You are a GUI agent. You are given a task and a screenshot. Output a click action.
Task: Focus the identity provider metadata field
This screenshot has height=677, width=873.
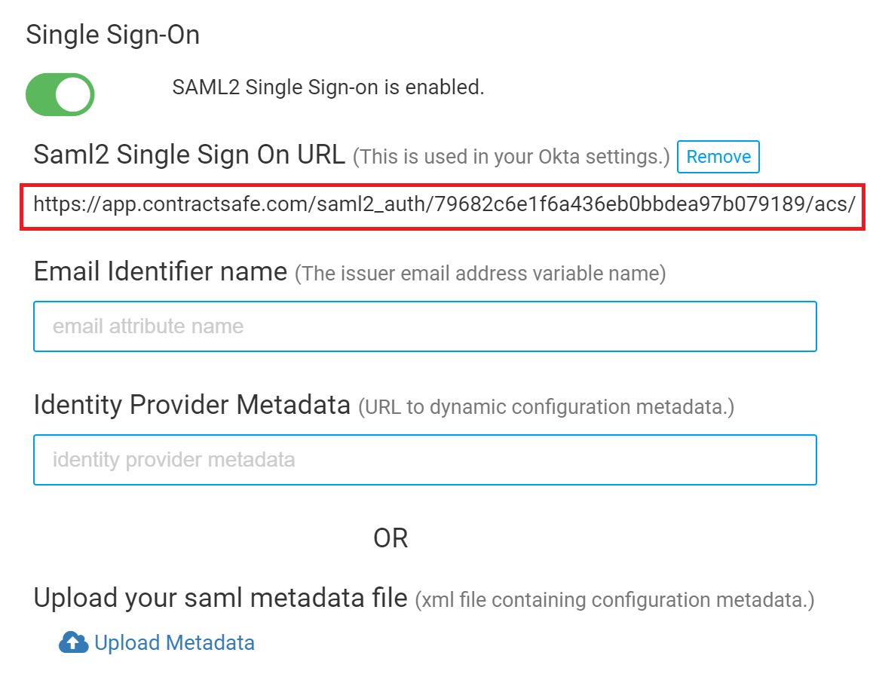[424, 460]
